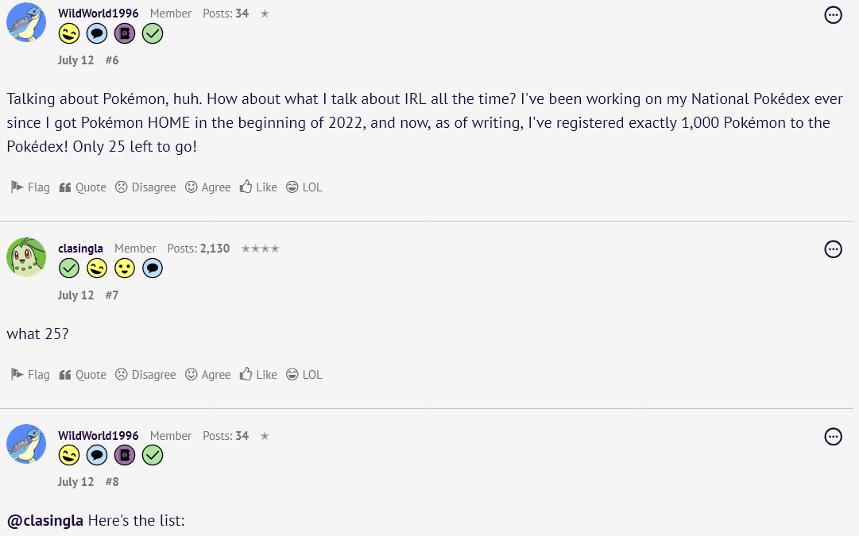This screenshot has height=536, width=859.
Task: Like the "what 25?" post
Action: 258,375
